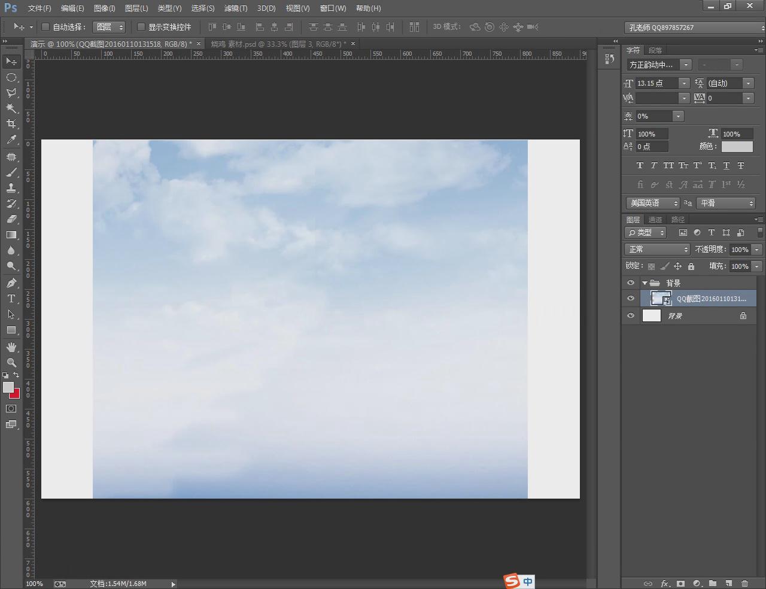Add a layer mask
Screen dimensions: 766x589
[680, 583]
